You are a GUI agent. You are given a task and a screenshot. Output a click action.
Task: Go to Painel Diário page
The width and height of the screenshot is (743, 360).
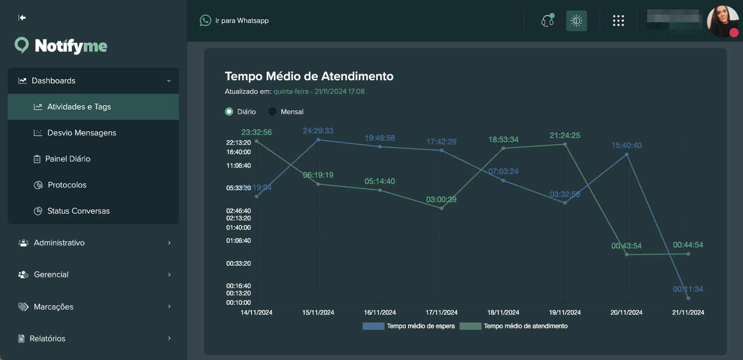tap(68, 159)
